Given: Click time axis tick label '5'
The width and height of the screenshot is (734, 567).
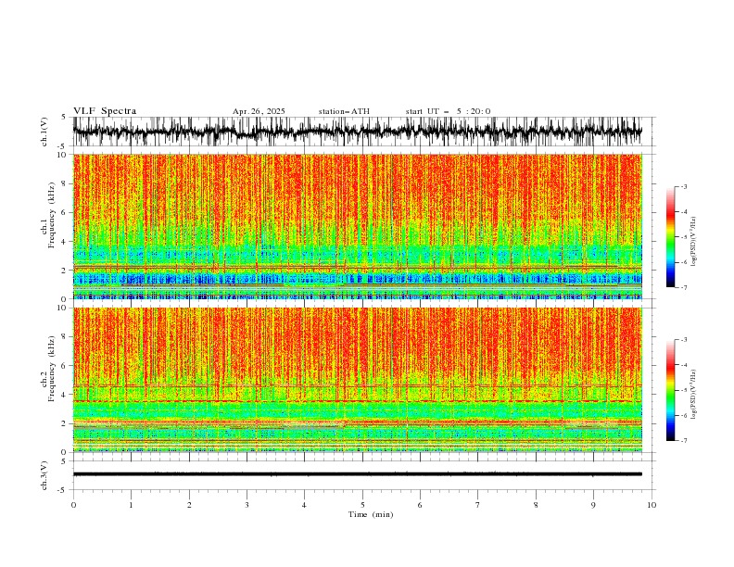Looking at the screenshot, I should pos(362,505).
